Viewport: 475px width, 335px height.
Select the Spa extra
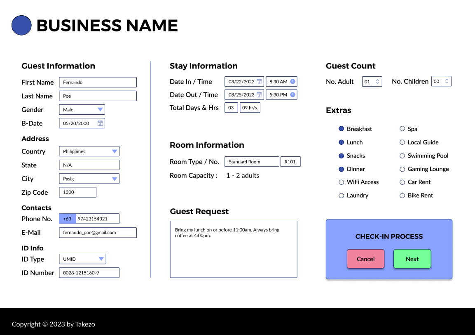click(402, 129)
